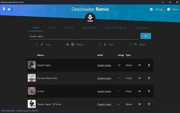Click the blue search magnifier button

point(146,36)
